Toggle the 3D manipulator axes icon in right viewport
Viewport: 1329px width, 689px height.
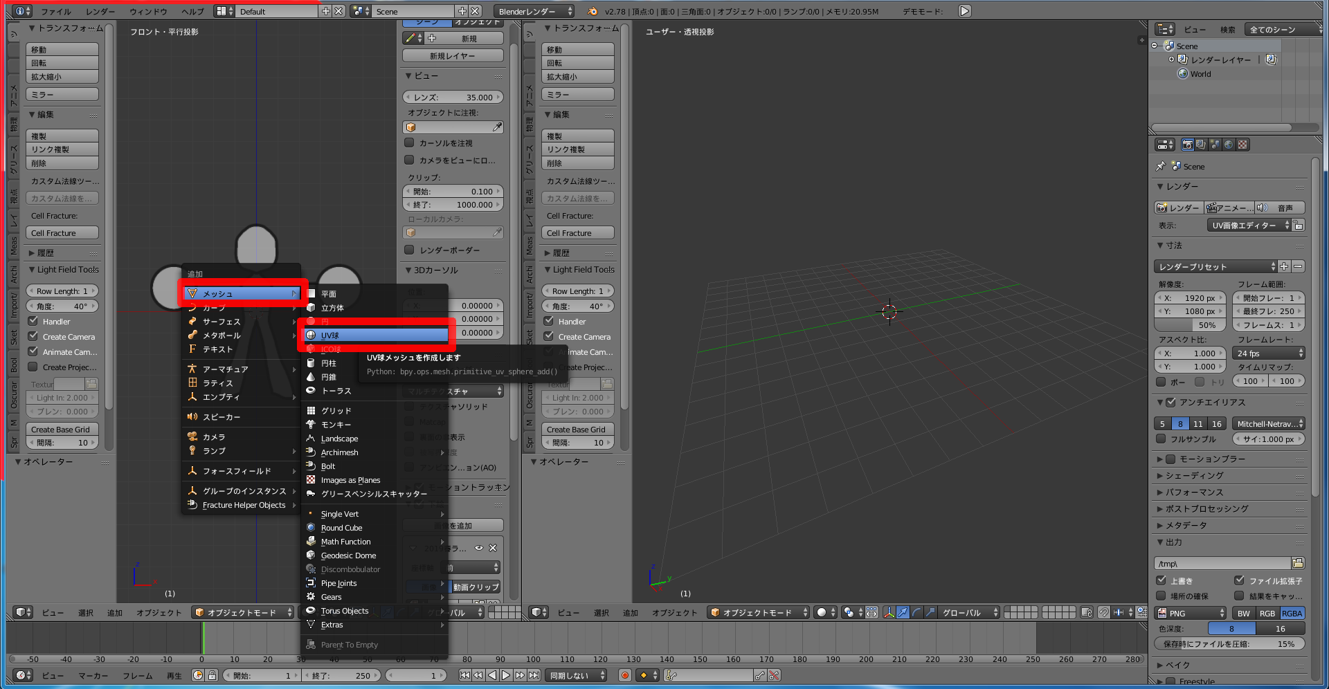point(889,612)
